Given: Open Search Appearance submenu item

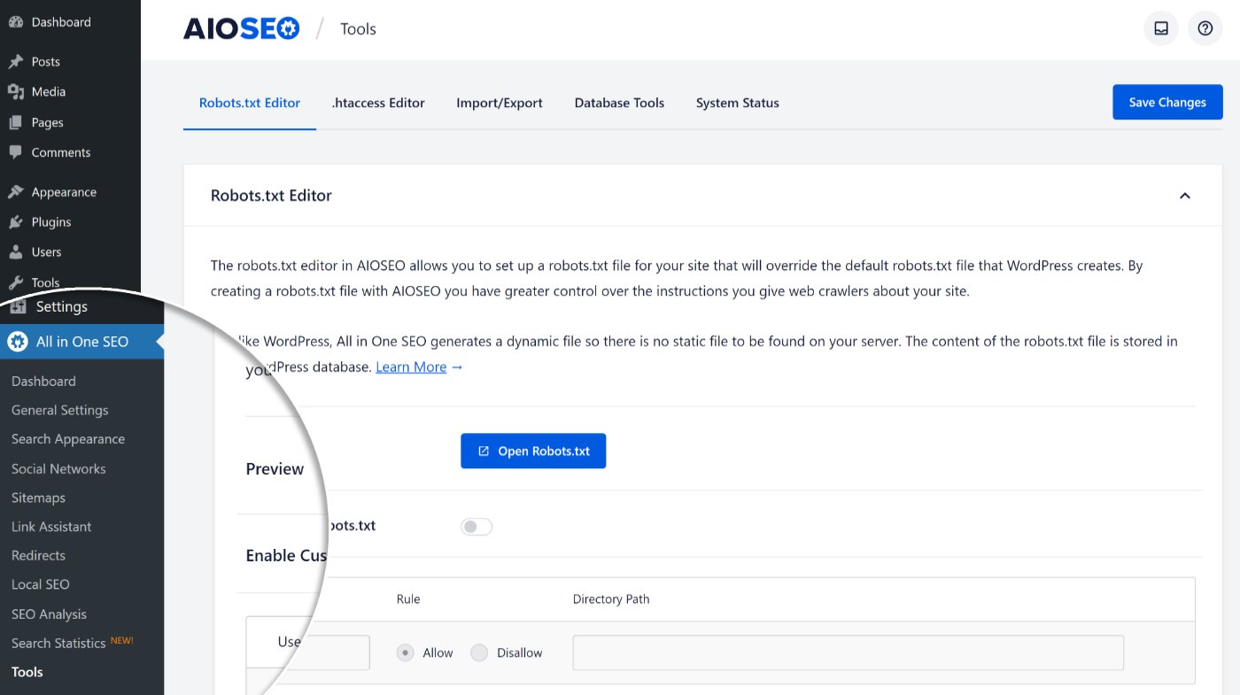Looking at the screenshot, I should [68, 439].
